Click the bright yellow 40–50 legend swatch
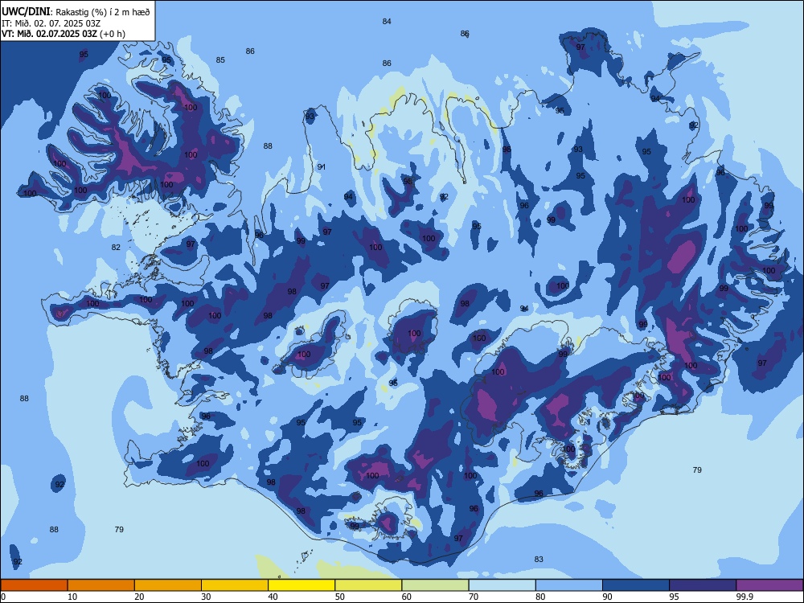Viewport: 804px width, 603px height. (x=301, y=585)
